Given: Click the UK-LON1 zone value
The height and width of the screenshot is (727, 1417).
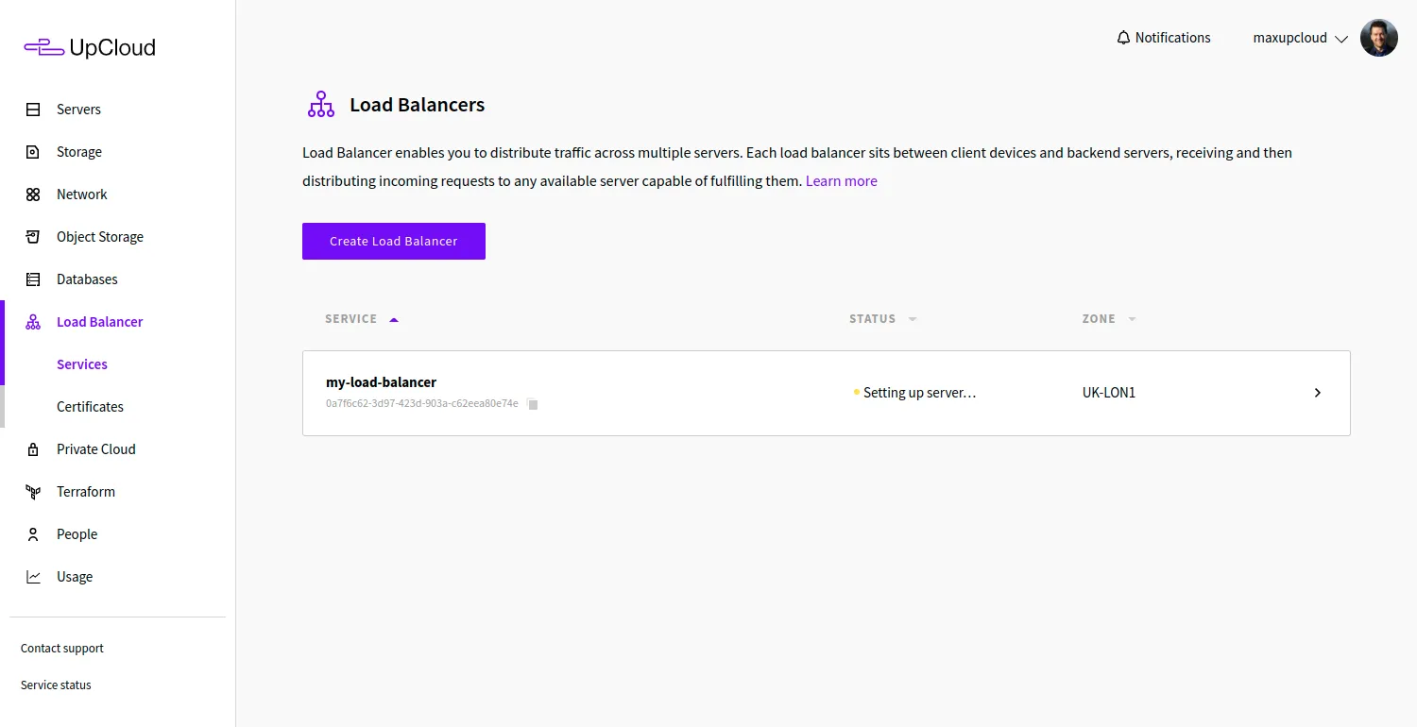Looking at the screenshot, I should click(x=1109, y=393).
